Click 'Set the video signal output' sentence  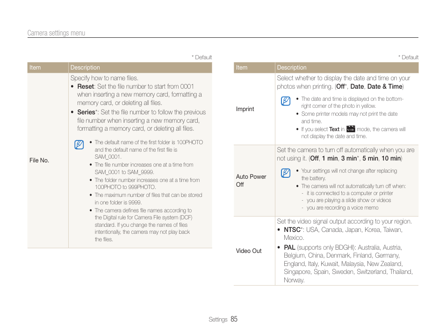click(x=345, y=221)
